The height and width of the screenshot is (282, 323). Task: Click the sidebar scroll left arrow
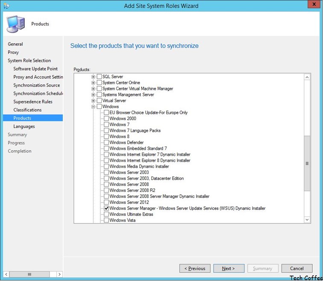(x=6, y=274)
